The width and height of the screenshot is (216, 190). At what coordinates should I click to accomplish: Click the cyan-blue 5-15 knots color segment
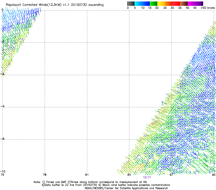click(x=142, y=4)
